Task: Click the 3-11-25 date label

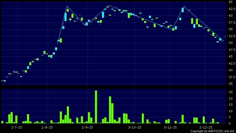Action: pyautogui.click(x=170, y=127)
